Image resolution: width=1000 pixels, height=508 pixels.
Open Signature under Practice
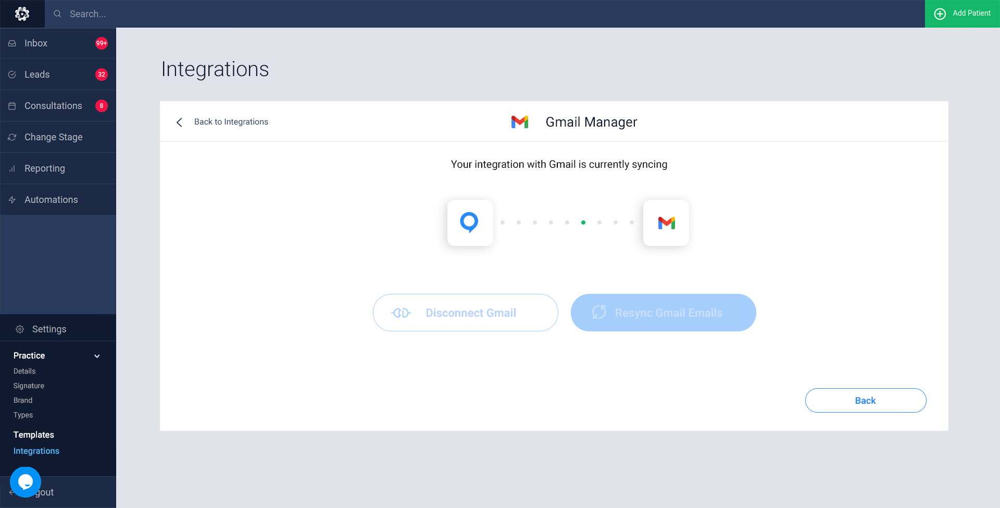coord(29,386)
